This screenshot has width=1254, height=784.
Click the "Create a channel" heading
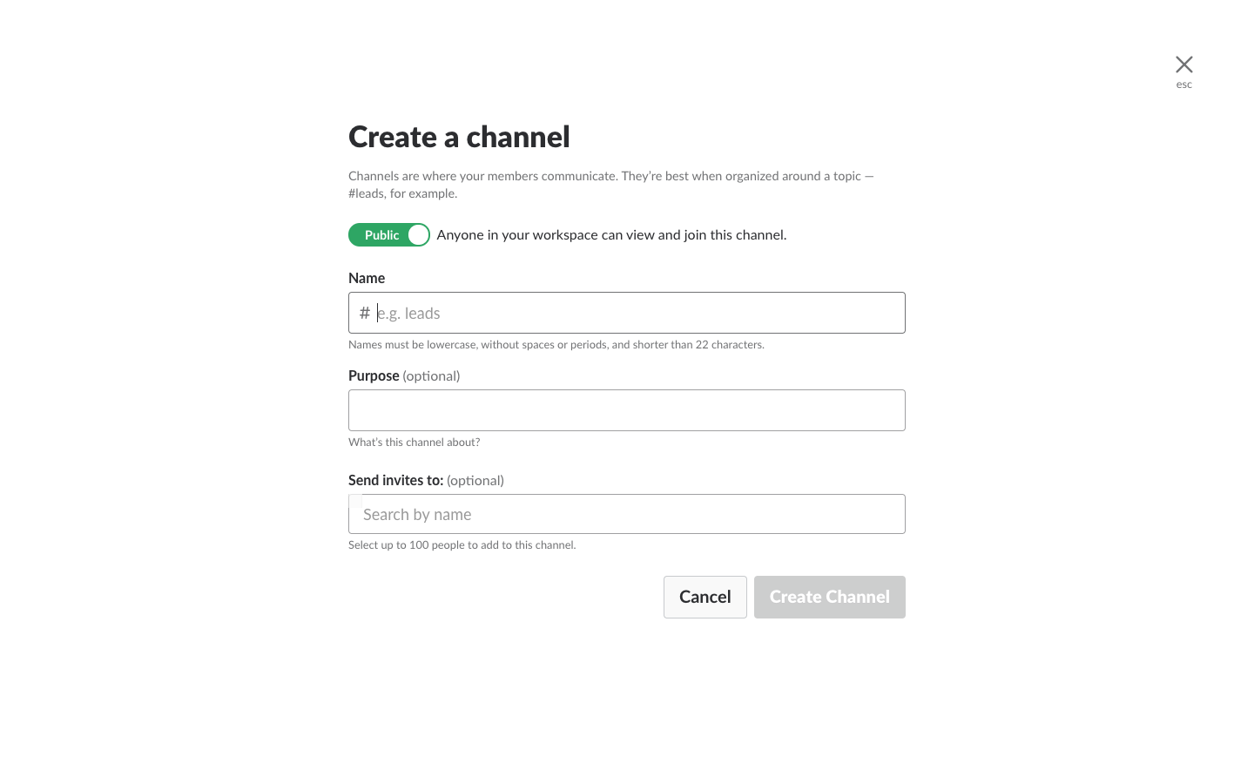[459, 137]
